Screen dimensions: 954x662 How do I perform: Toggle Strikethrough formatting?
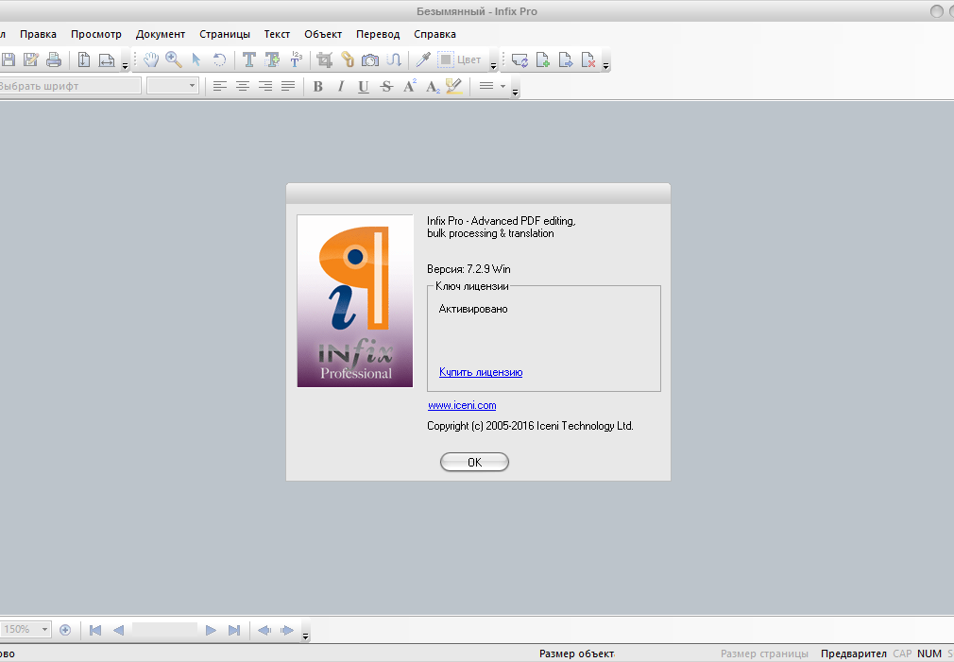tap(386, 86)
